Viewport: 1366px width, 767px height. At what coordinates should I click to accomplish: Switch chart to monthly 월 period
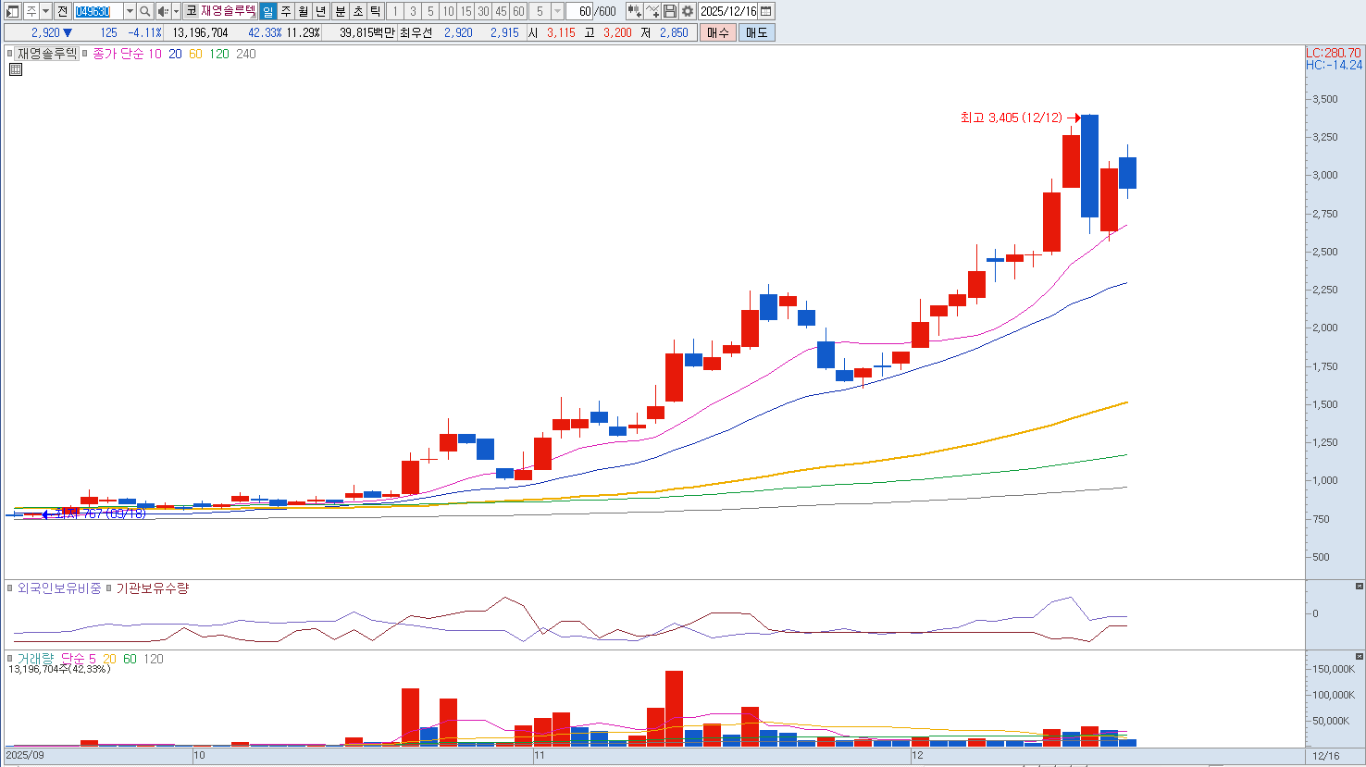click(x=304, y=11)
